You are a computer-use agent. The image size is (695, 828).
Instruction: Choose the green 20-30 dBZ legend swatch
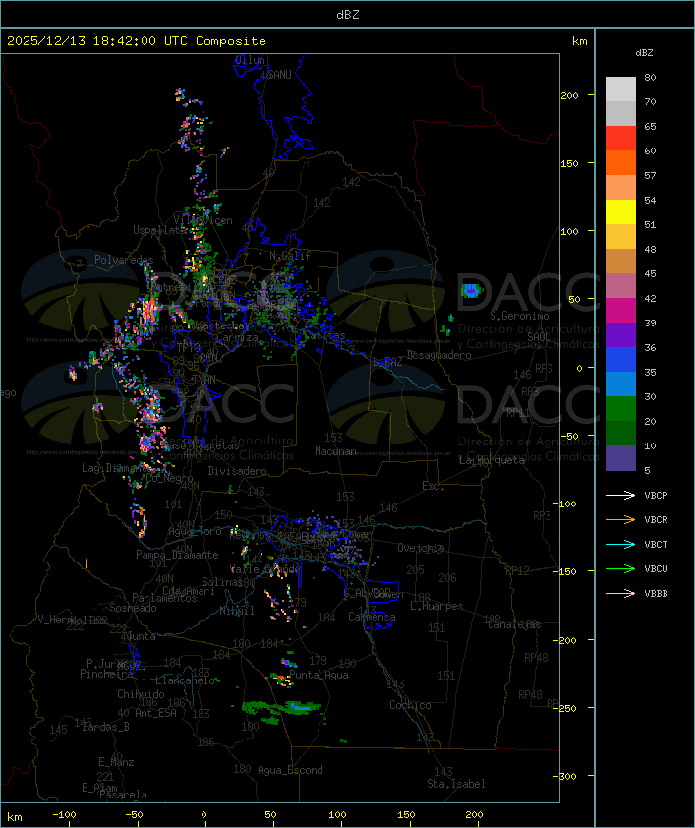click(x=620, y=409)
